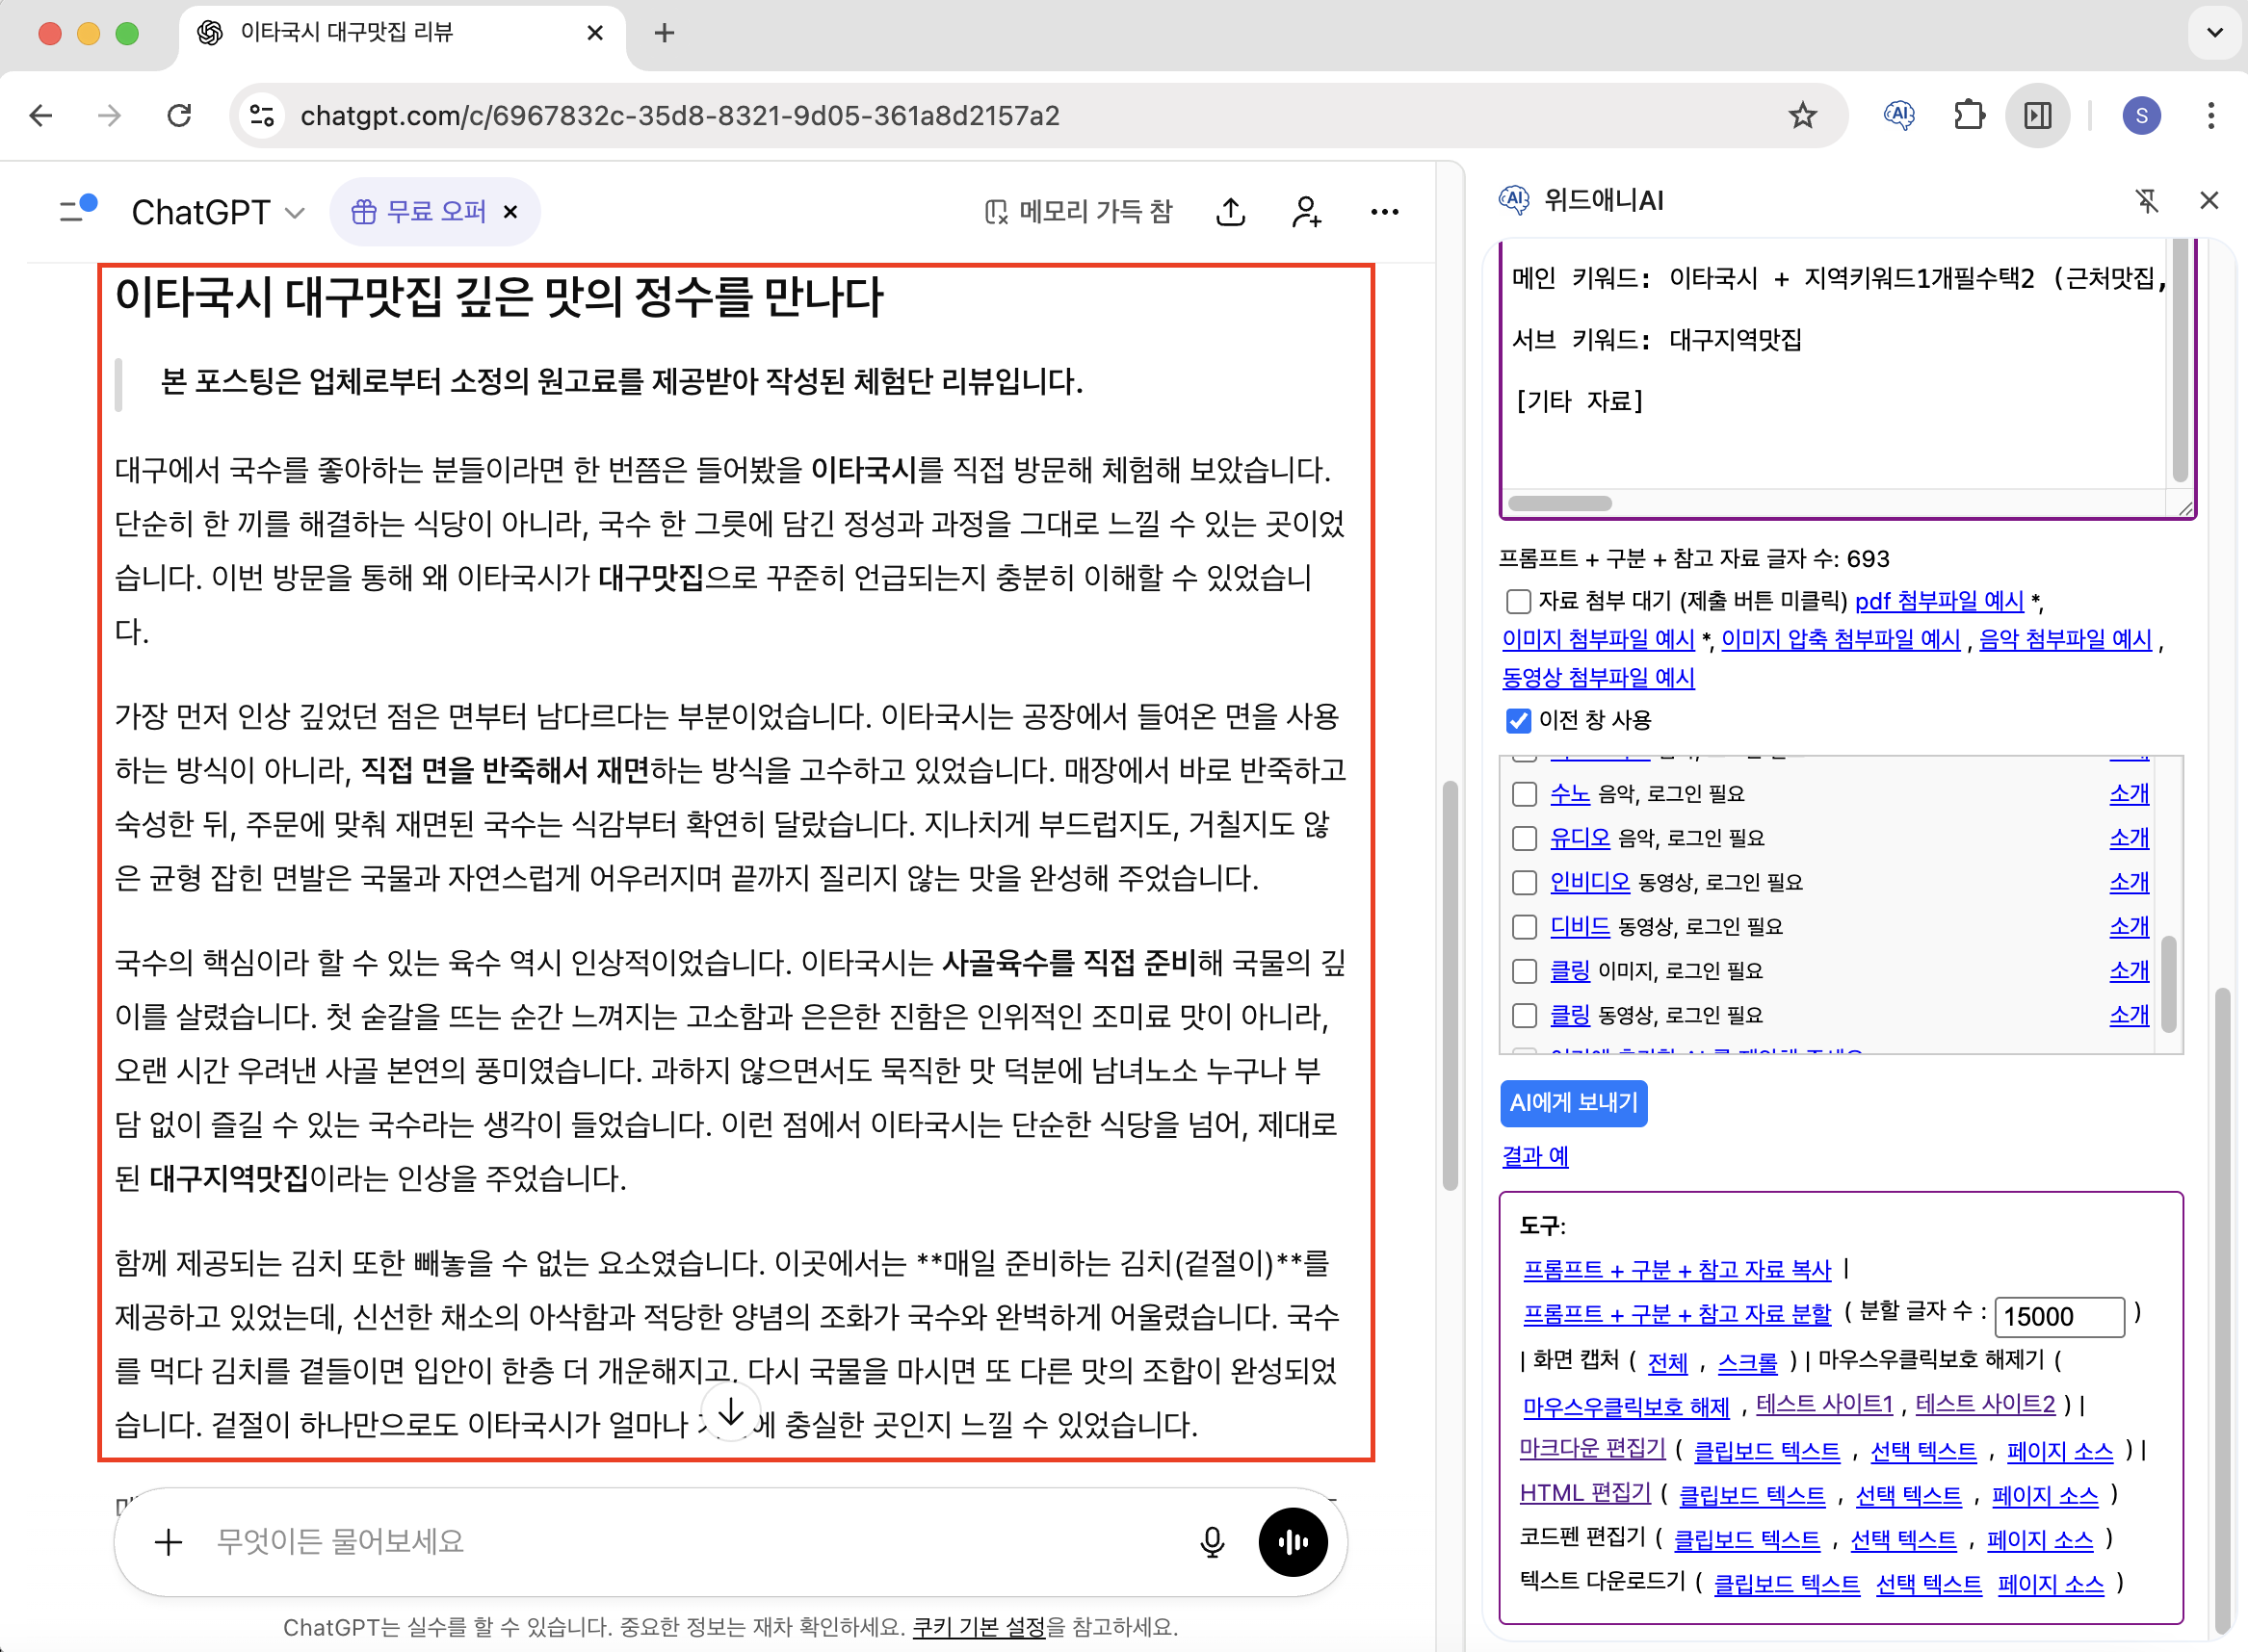Open a new browser tab
The image size is (2248, 1652).
[665, 33]
